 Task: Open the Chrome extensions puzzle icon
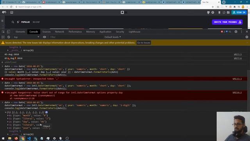click(234, 7)
